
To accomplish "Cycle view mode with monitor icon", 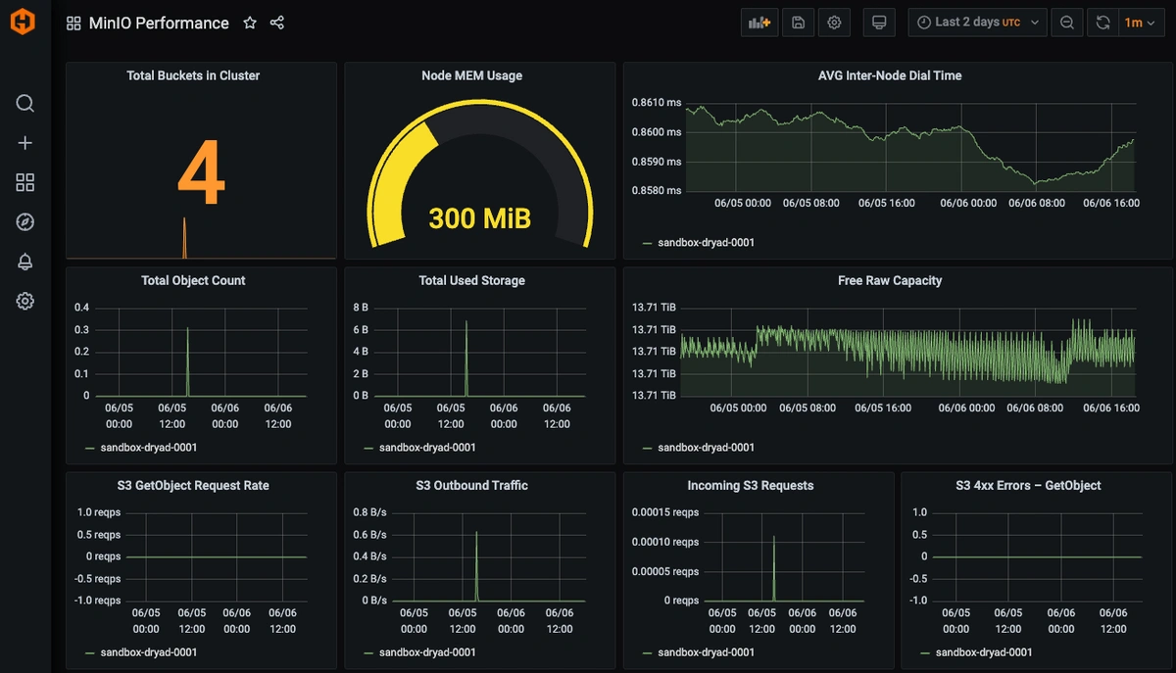I will coord(879,23).
